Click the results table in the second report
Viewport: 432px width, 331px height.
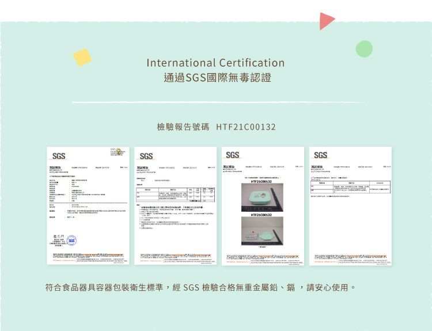click(175, 195)
